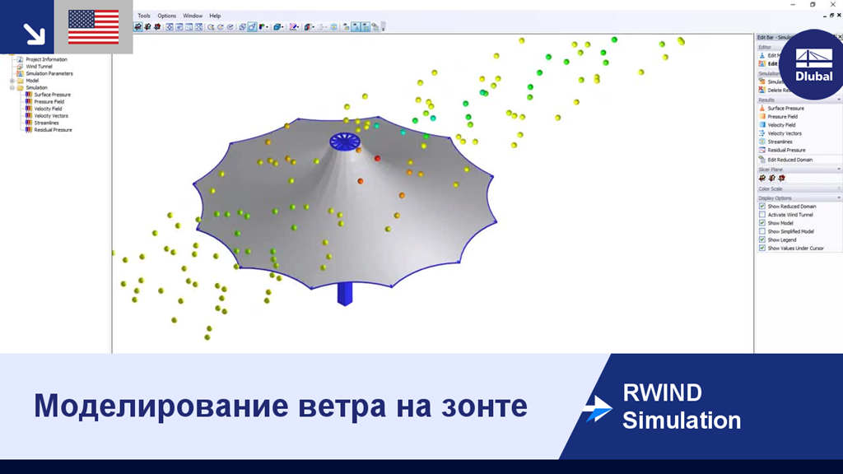Click the US flag language thumbnail
The image size is (843, 474).
tap(94, 27)
